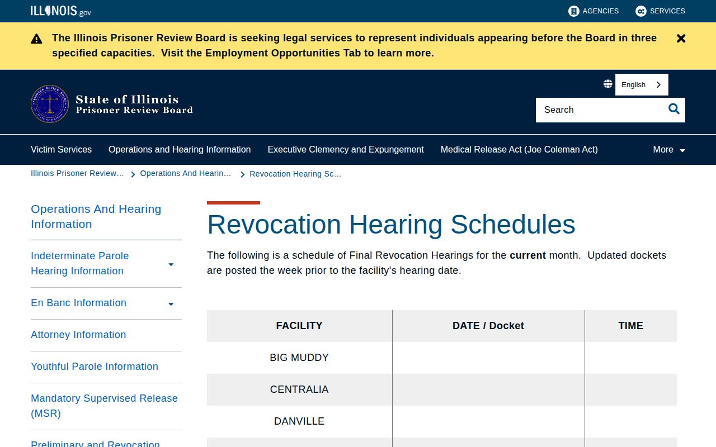Expand En Banc Information submenu arrow
The image size is (716, 447).
pos(171,303)
